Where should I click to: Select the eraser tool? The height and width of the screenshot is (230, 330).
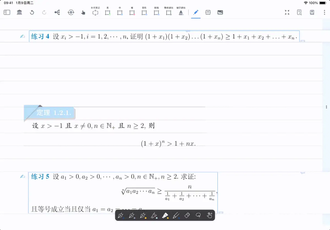tap(187, 215)
